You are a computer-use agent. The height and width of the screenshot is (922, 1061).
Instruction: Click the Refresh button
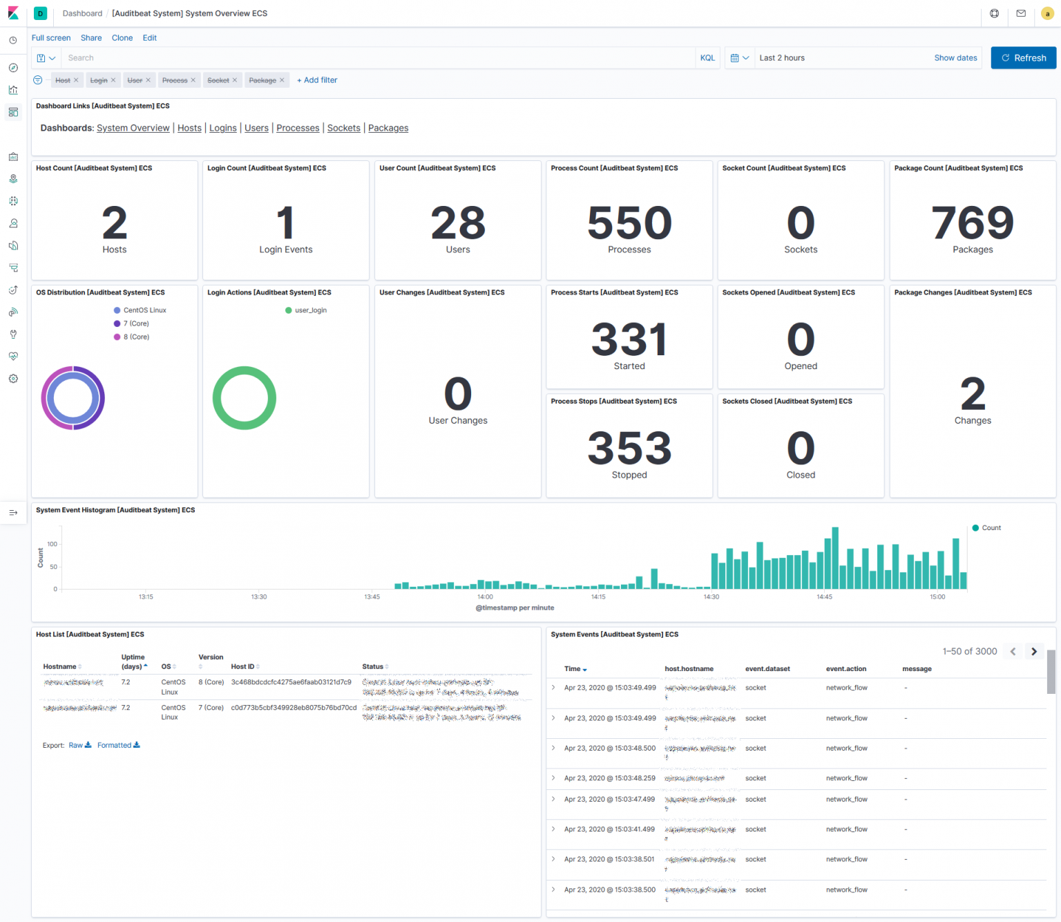1023,57
